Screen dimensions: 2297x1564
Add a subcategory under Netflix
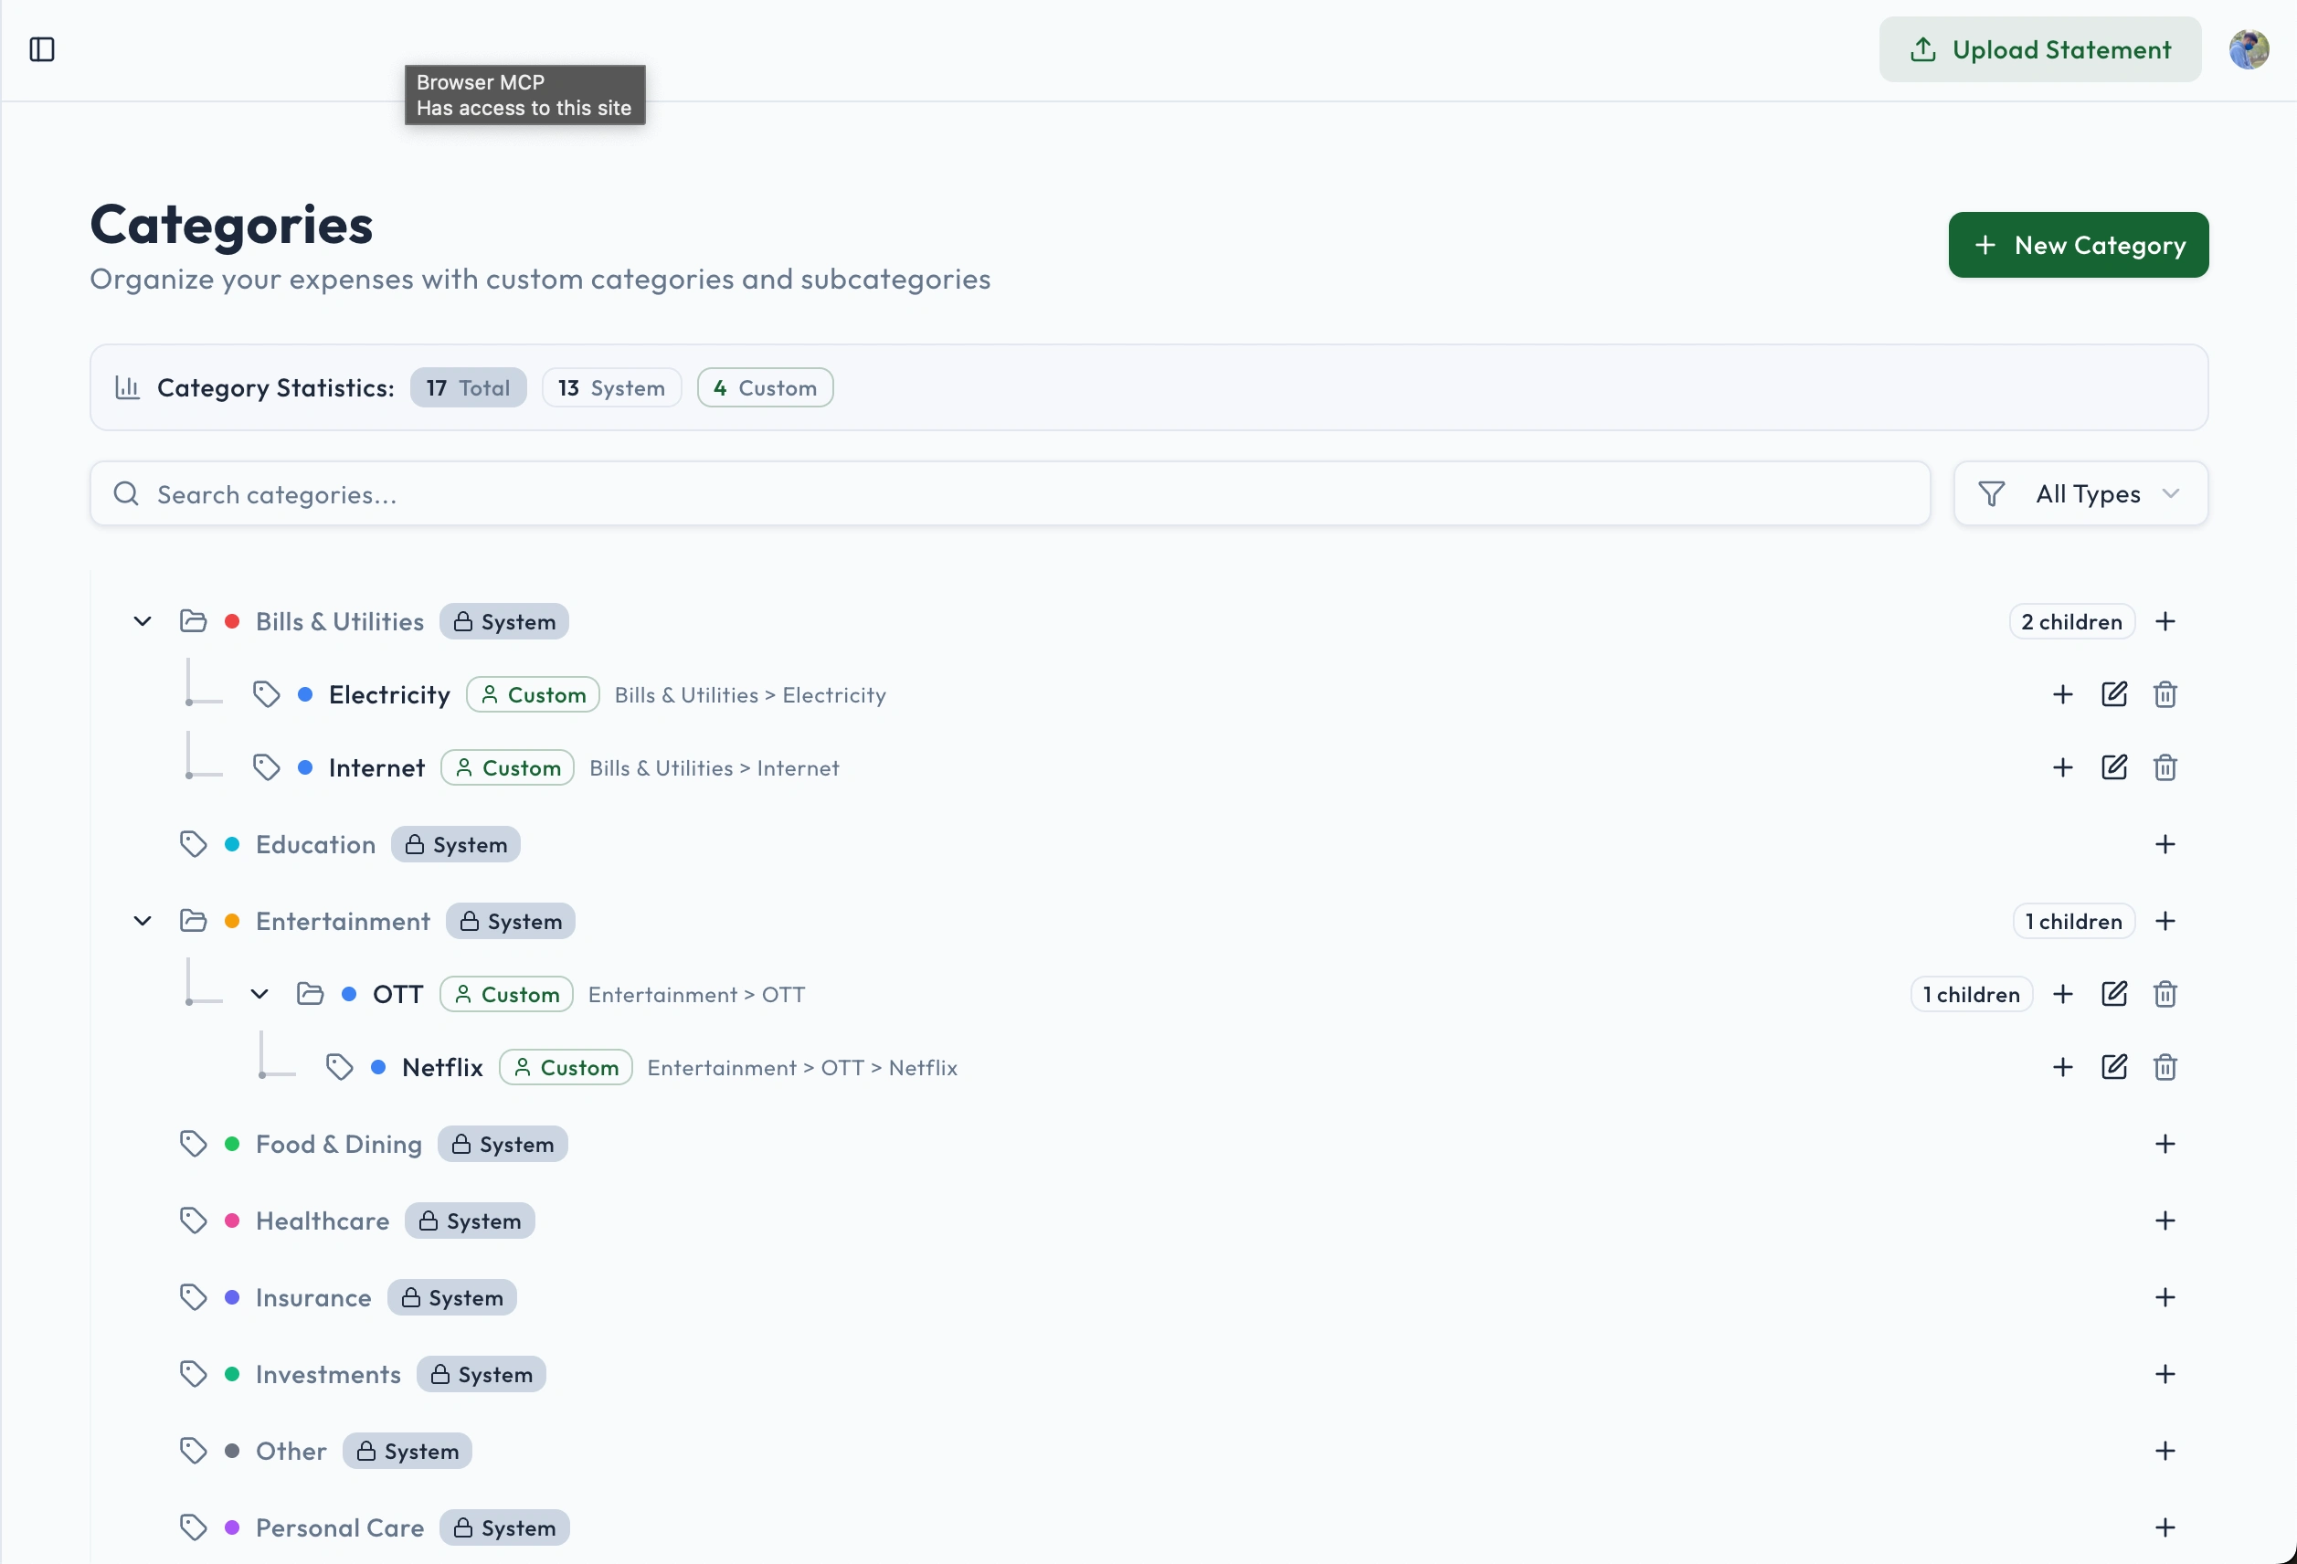[x=2062, y=1067]
